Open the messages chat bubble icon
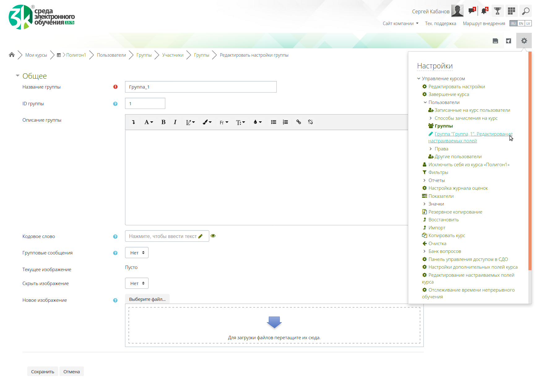This screenshot has width=542, height=381. pos(471,11)
